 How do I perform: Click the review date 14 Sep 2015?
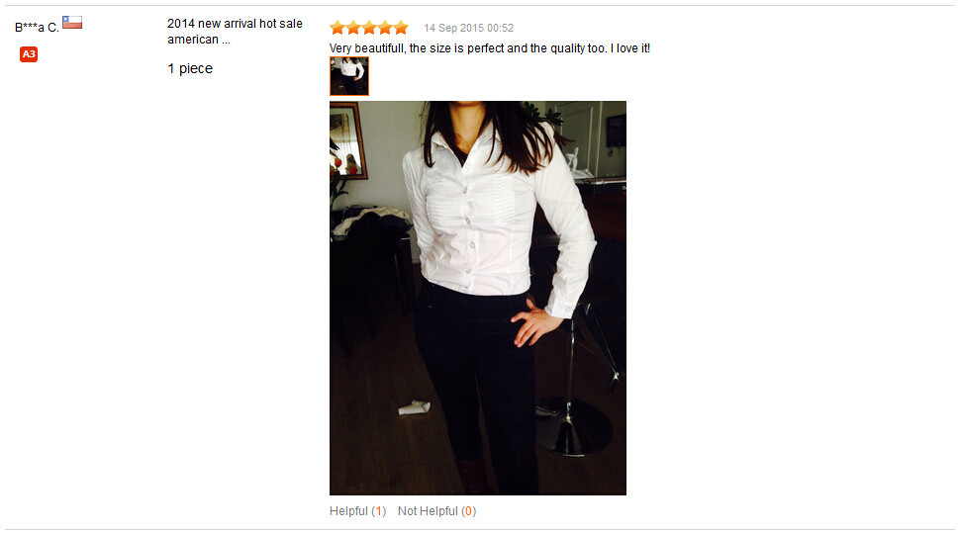[x=468, y=28]
